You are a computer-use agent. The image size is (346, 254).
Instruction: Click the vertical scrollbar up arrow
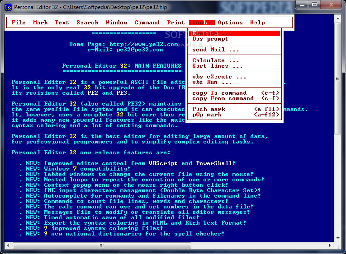337,18
